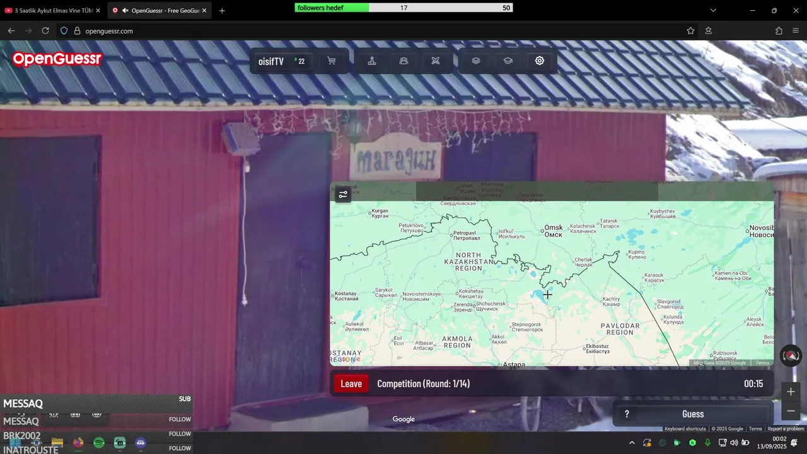
Task: Leave the competition
Action: click(x=351, y=383)
